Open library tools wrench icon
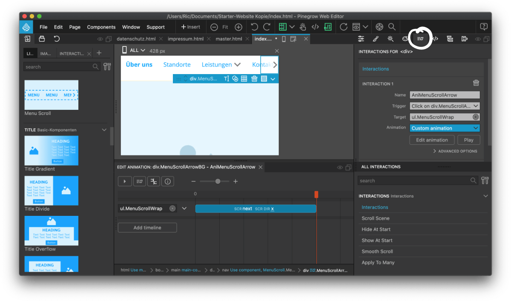This screenshot has height=301, width=511. 107,67
